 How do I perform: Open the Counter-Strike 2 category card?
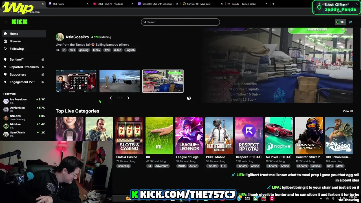[x=309, y=136]
